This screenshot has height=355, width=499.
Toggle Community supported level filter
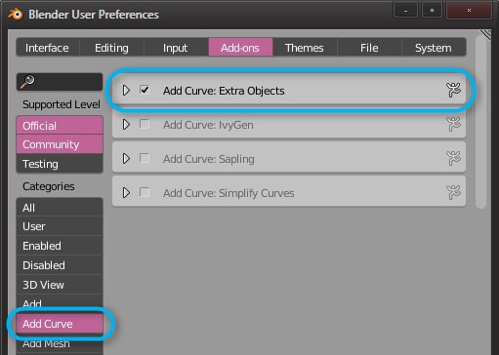tap(60, 144)
